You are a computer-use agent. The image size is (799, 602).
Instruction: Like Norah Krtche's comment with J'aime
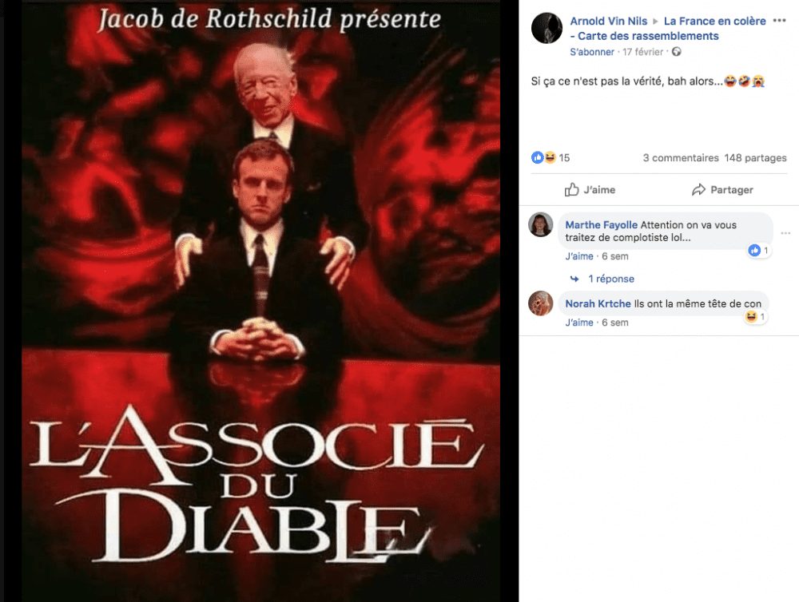578,323
